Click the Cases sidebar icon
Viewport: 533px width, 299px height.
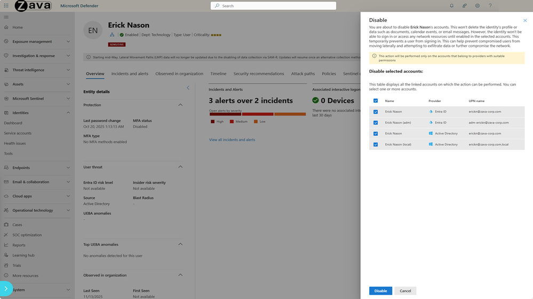point(6,225)
